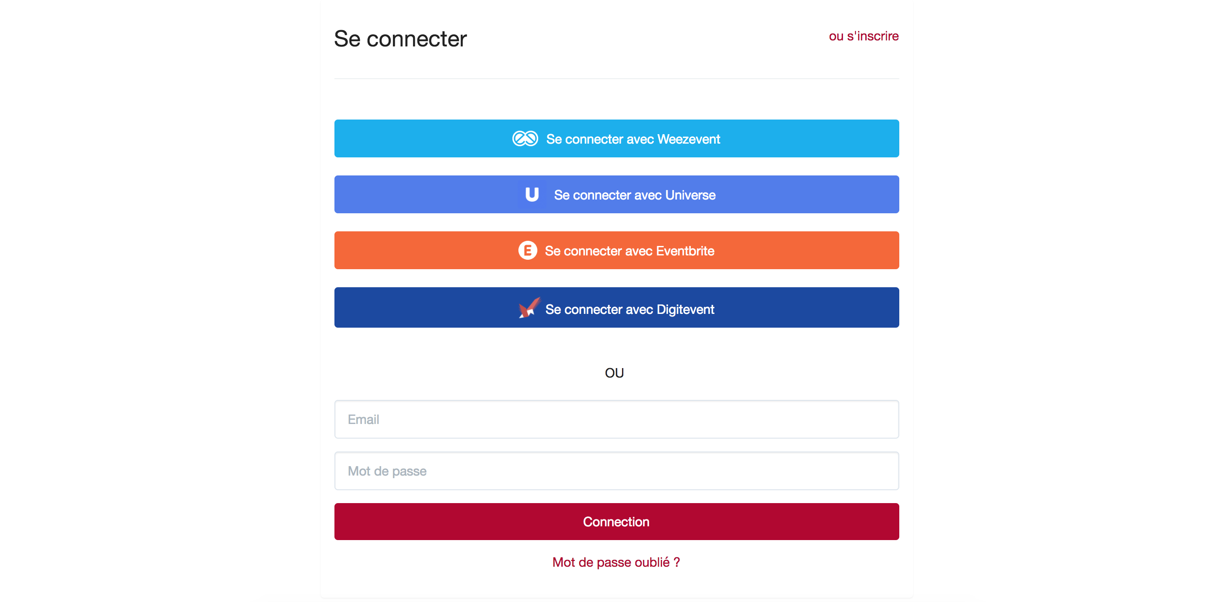This screenshot has height=602, width=1232.
Task: Log in using the Digitevent button
Action: [616, 308]
